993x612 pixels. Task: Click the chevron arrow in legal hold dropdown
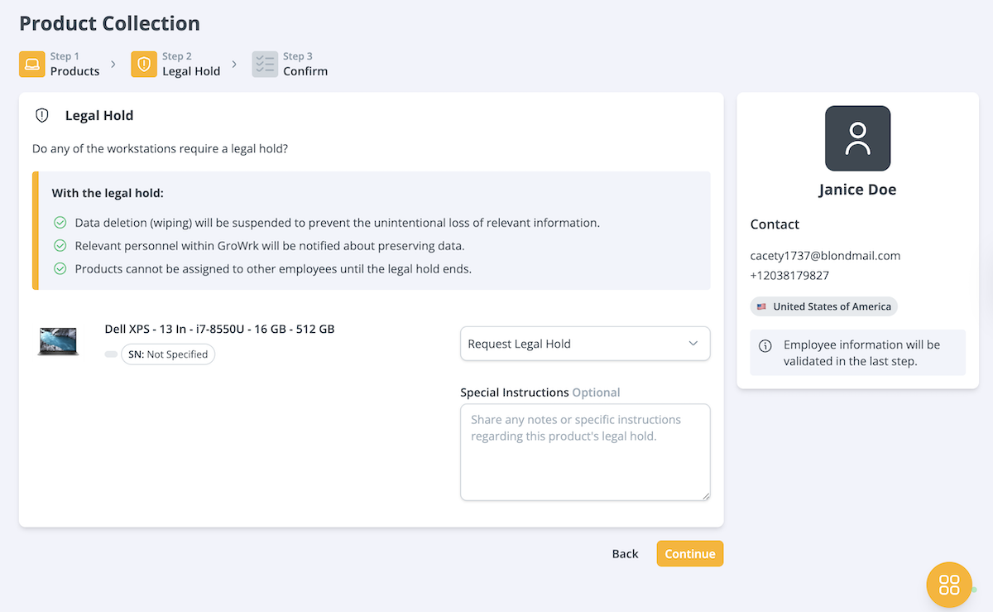[693, 344]
